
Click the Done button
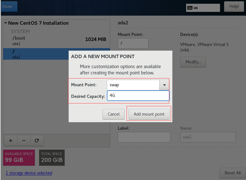pos(8,6)
